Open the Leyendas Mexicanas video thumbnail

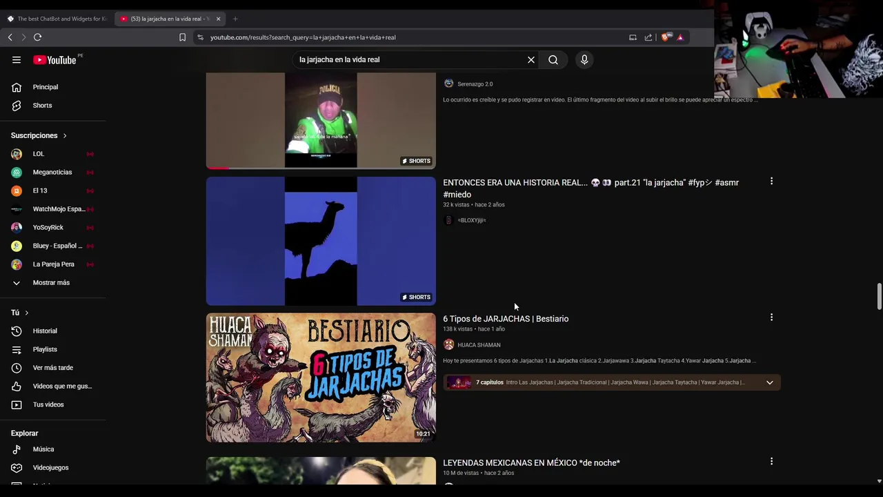pos(321,471)
